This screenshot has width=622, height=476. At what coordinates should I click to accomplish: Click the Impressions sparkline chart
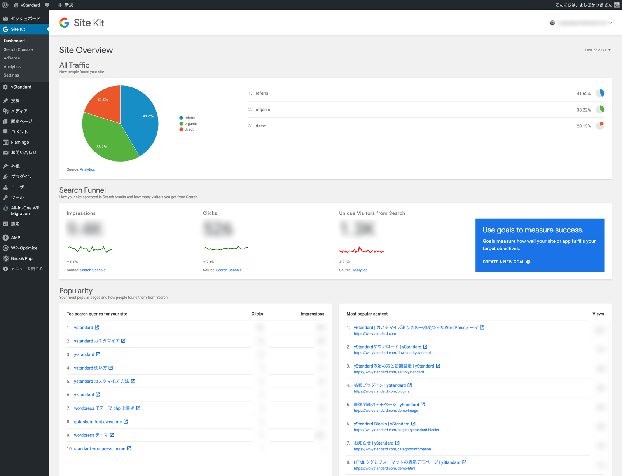(89, 249)
